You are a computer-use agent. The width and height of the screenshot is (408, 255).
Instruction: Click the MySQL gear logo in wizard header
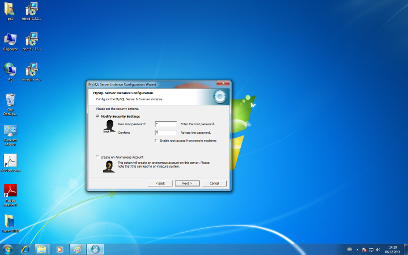[219, 96]
